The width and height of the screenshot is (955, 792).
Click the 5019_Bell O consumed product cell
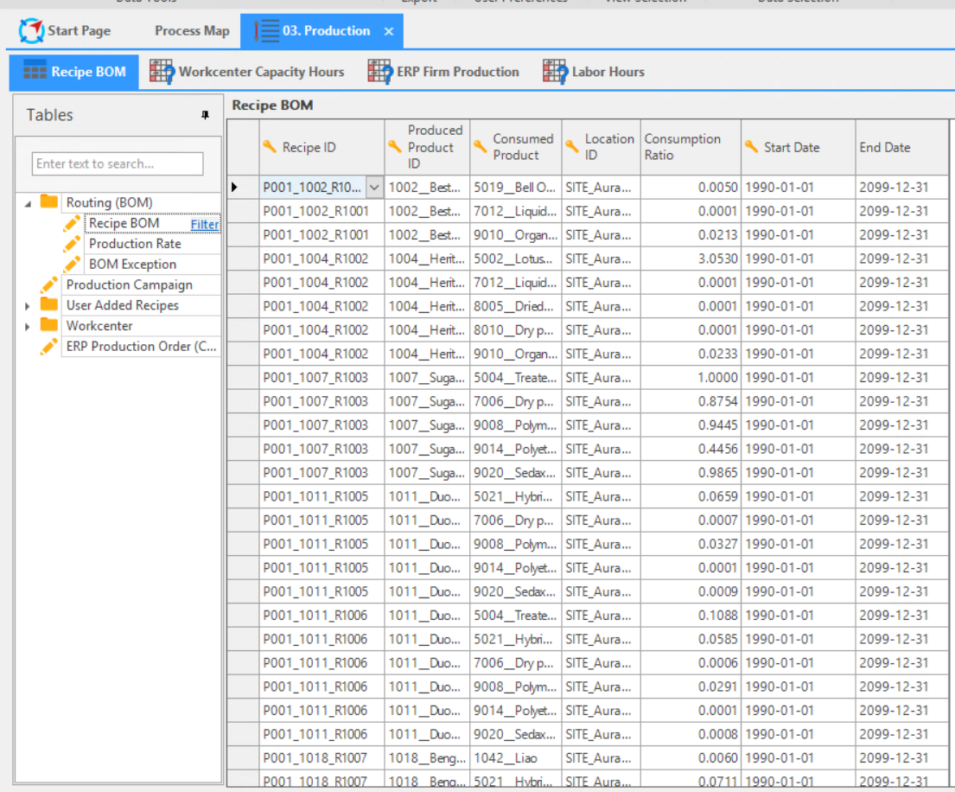(515, 188)
